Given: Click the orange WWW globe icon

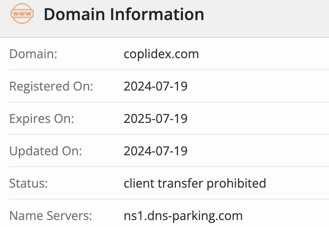Looking at the screenshot, I should click(x=22, y=14).
